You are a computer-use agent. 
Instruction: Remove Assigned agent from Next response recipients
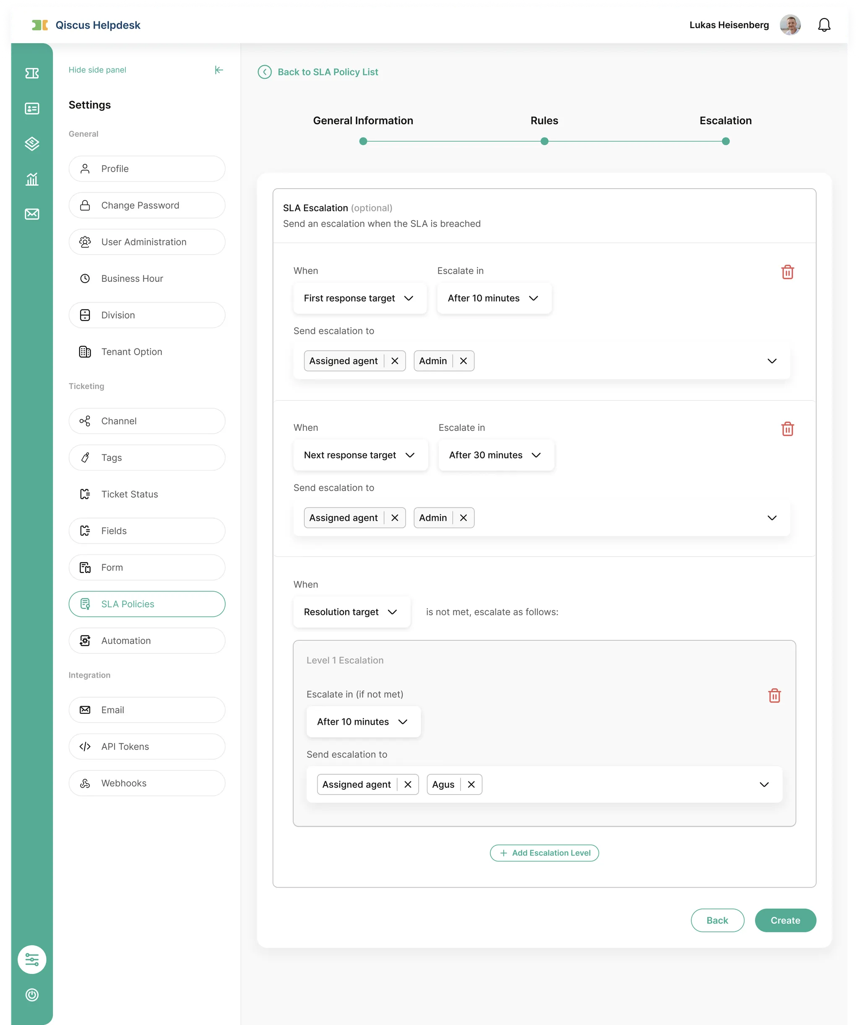pos(394,518)
